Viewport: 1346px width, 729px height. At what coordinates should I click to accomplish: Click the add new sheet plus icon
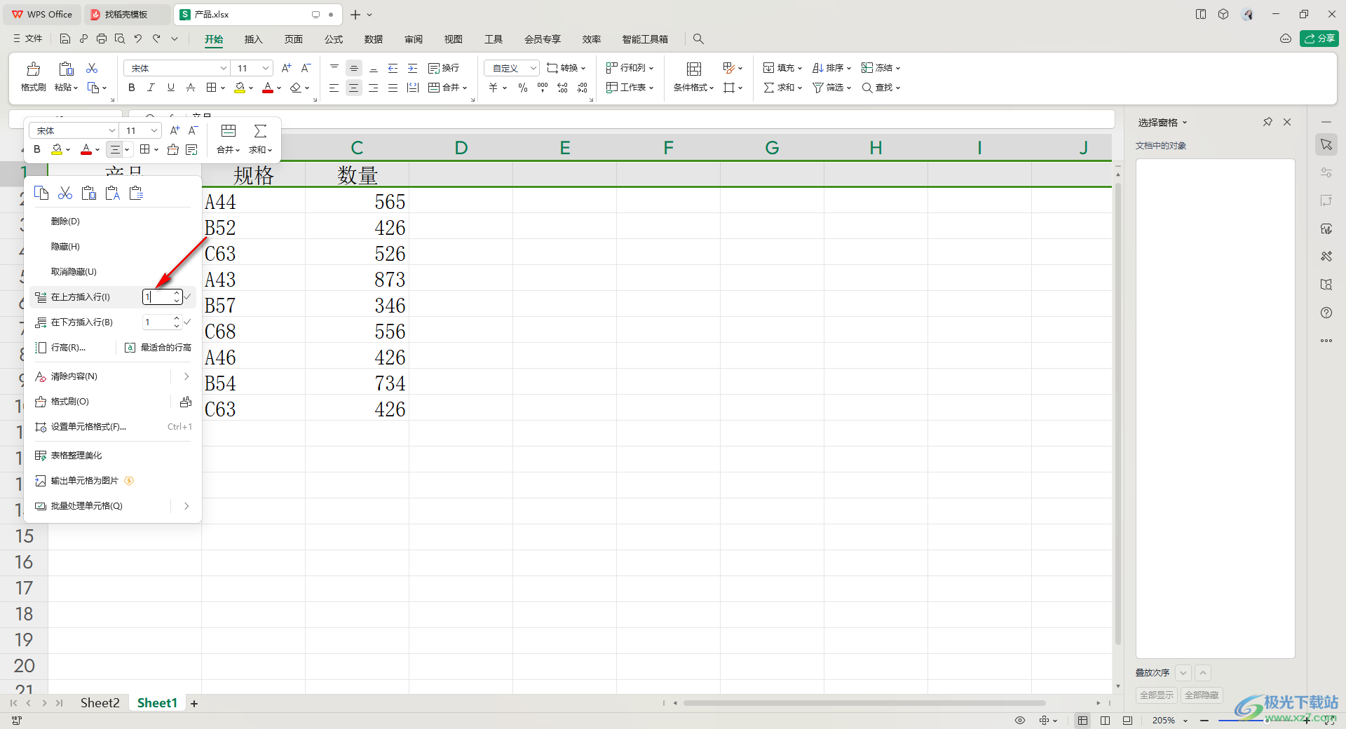[x=194, y=703]
